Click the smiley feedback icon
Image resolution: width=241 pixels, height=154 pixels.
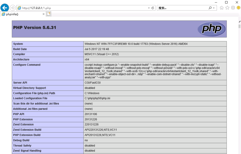[238, 8]
